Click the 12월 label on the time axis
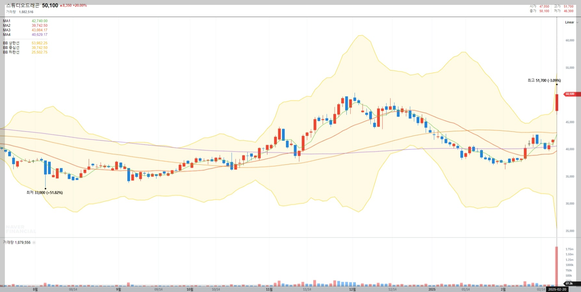The width and height of the screenshot is (581, 292). (353, 289)
